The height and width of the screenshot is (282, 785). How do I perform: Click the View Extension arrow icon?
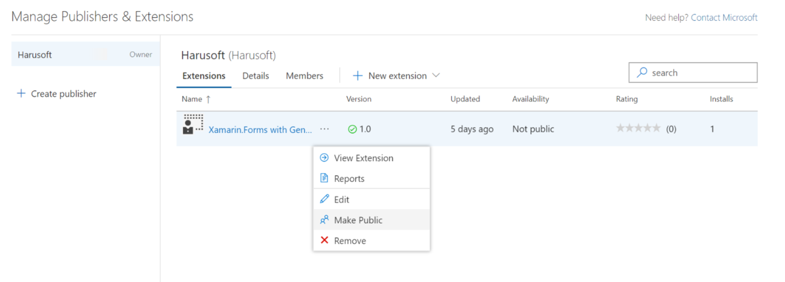324,158
